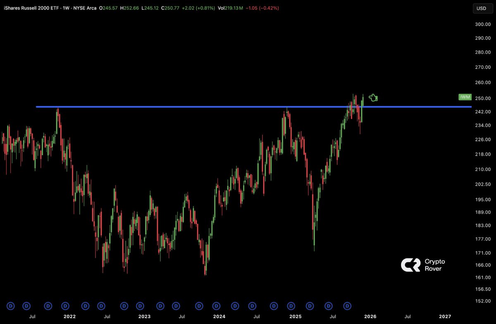The width and height of the screenshot is (496, 324).
Task: Click the 2025 time axis label
Action: (x=295, y=317)
